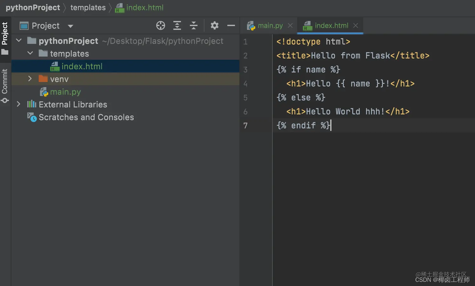Click the venv orange folder icon
The width and height of the screenshot is (475, 286).
(x=43, y=78)
